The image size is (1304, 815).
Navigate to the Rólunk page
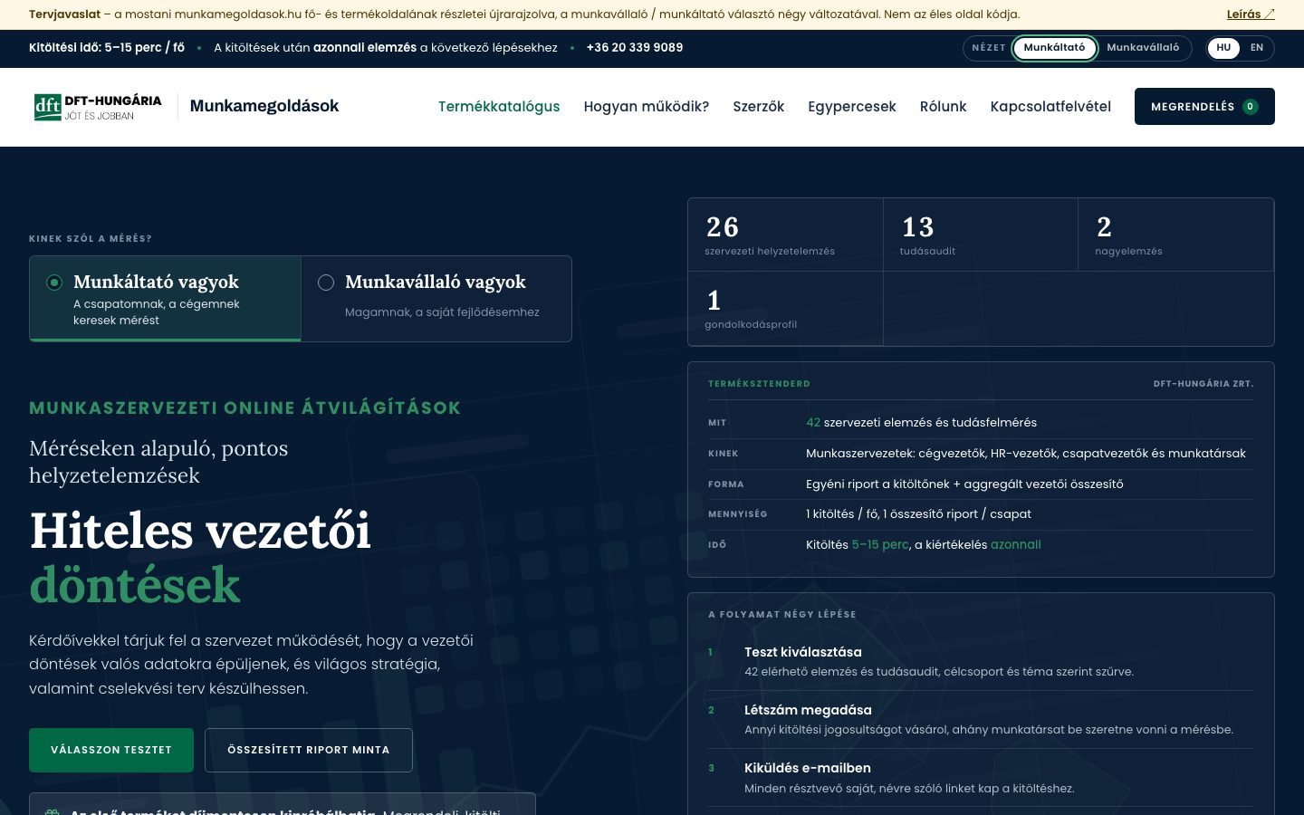[x=944, y=107]
